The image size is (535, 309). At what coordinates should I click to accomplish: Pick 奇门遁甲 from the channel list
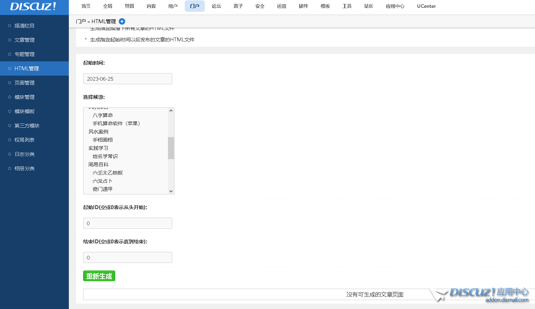click(x=103, y=189)
